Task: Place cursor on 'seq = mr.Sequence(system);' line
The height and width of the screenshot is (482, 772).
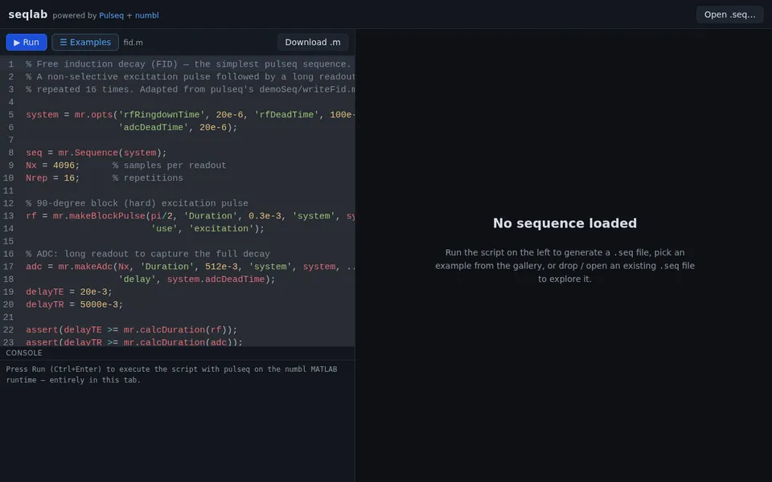Action: click(96, 153)
